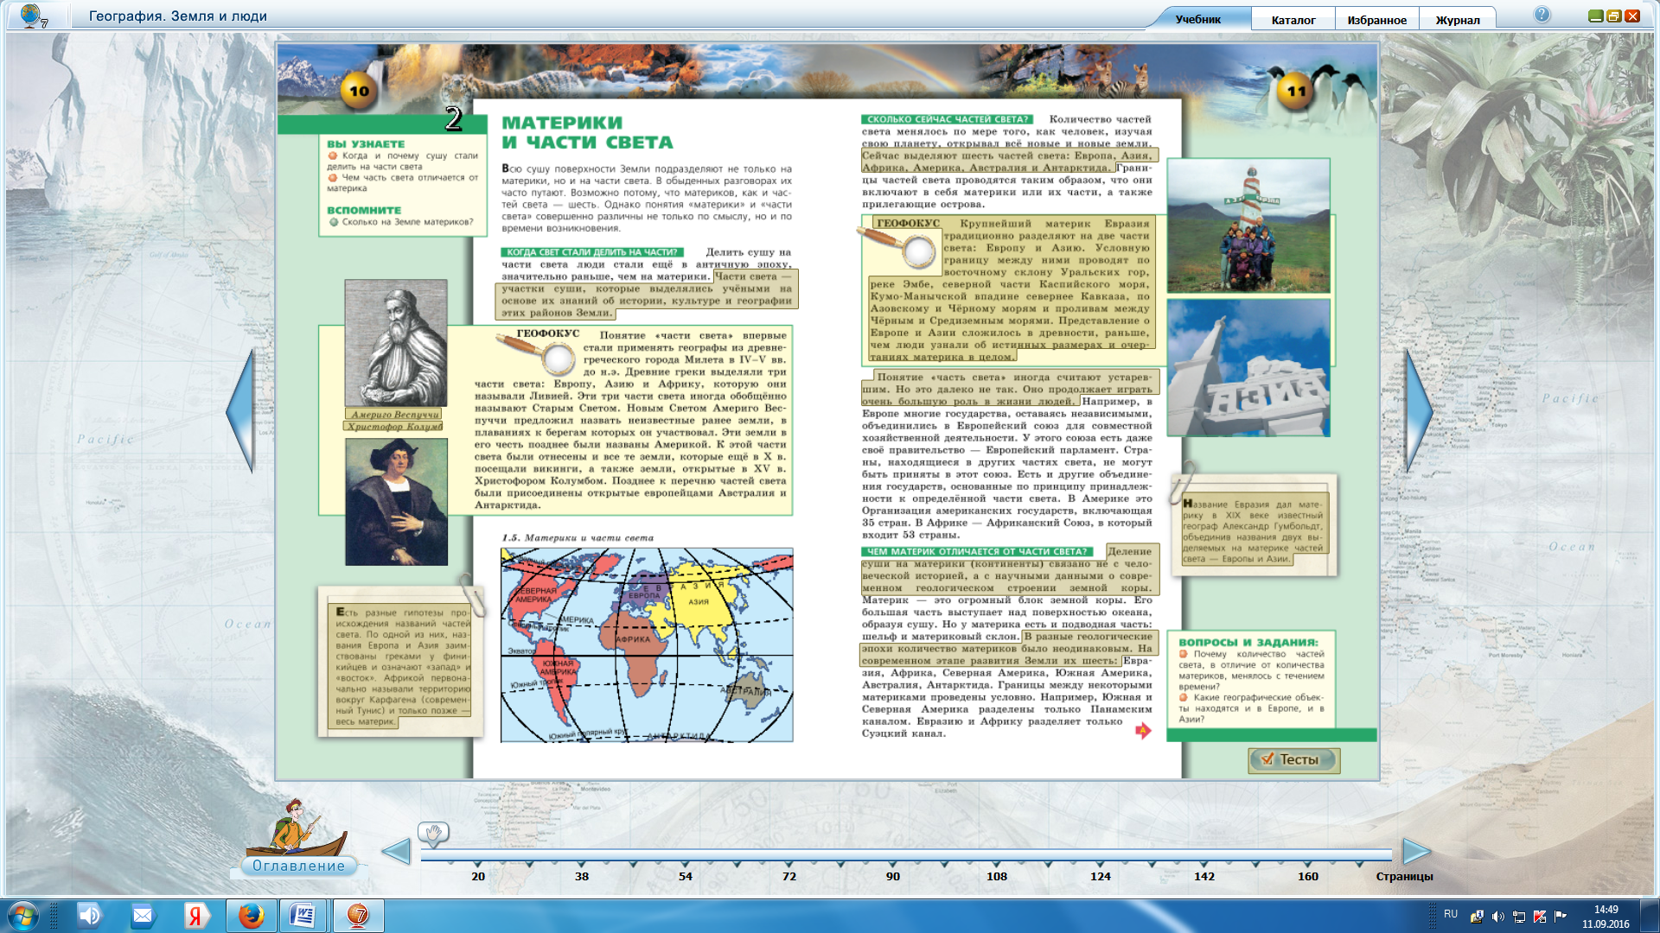Click the RU language indicator
Viewport: 1660px width, 933px height.
point(1451,914)
